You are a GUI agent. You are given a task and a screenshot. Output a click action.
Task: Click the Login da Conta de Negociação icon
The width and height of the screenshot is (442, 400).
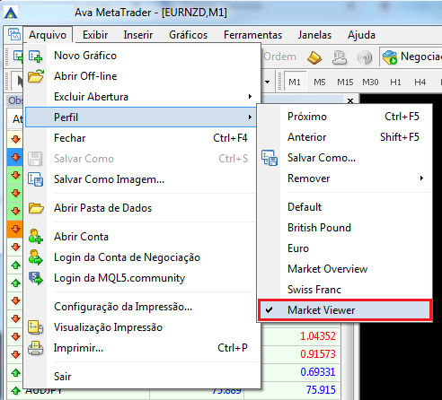pos(36,257)
